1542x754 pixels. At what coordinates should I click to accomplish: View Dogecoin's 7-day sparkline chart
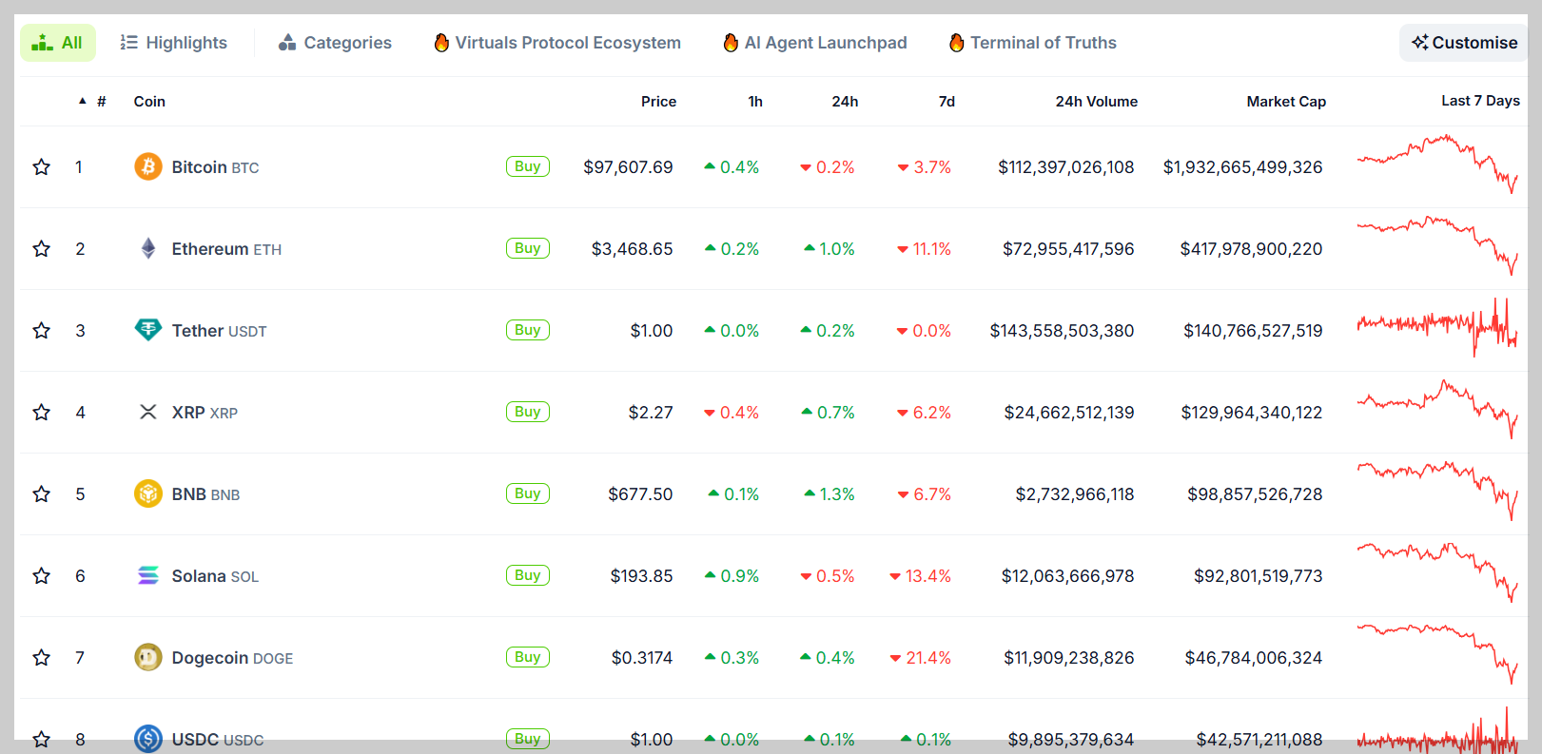point(1437,655)
